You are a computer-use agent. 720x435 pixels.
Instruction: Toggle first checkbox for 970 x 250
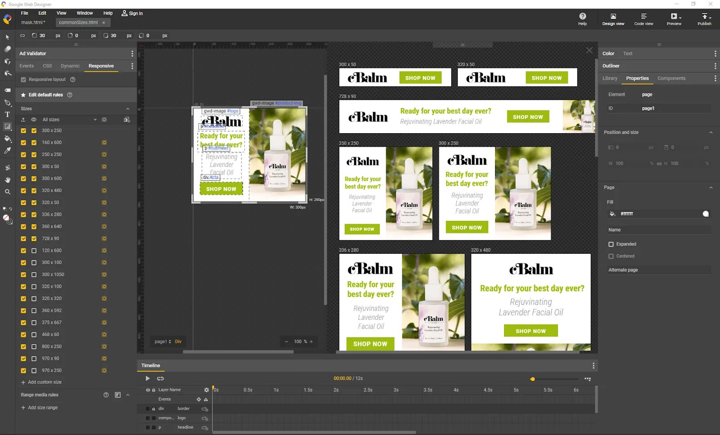click(23, 371)
